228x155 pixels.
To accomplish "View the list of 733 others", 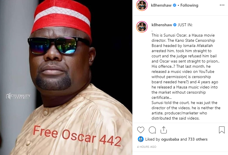I will [x=198, y=139].
